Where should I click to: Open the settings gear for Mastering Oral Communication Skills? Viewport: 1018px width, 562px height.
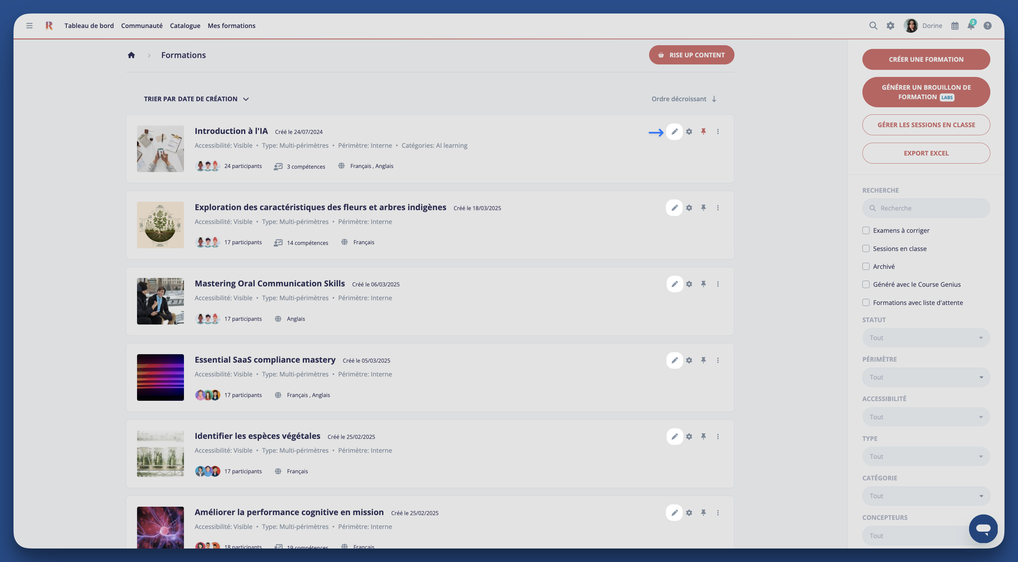pos(689,284)
